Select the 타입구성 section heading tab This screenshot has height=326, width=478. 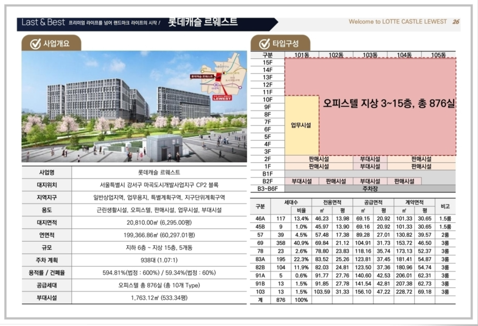point(280,43)
